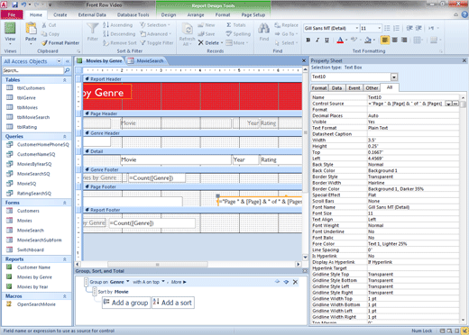Click the Font Color A icon
The image size is (469, 335).
coord(340,40)
